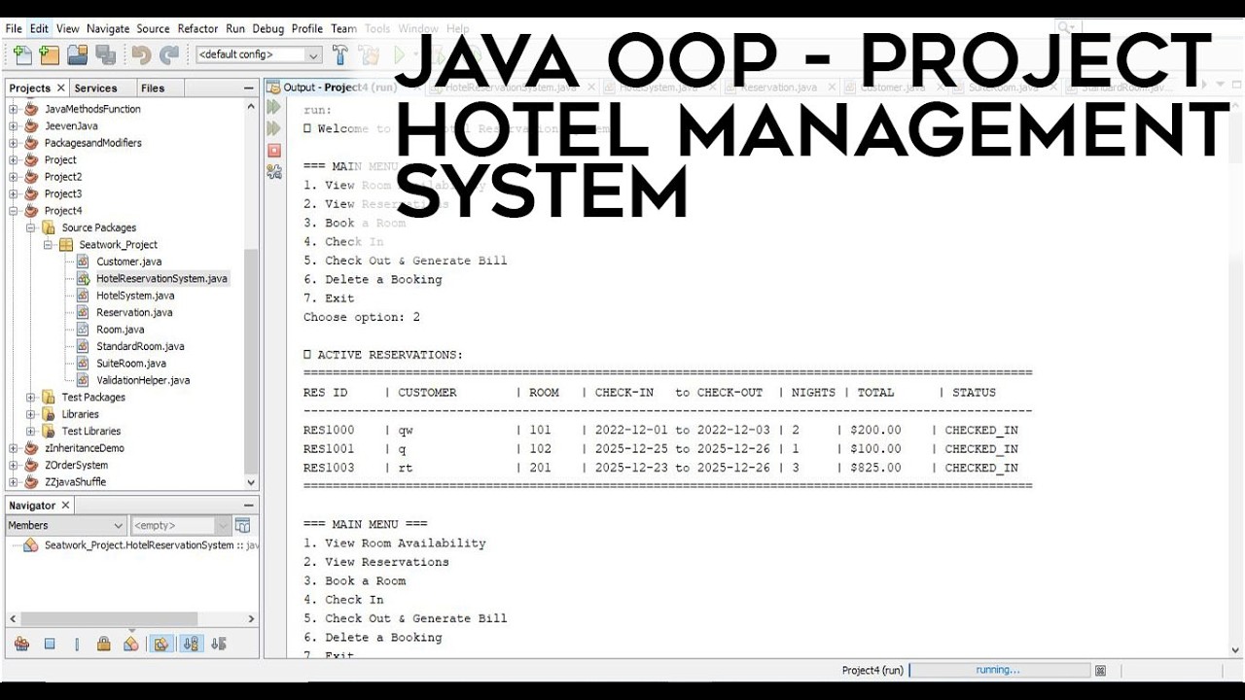Screen dimensions: 1245x700
Task: Click the Stop red square in Output
Action: [x=274, y=150]
